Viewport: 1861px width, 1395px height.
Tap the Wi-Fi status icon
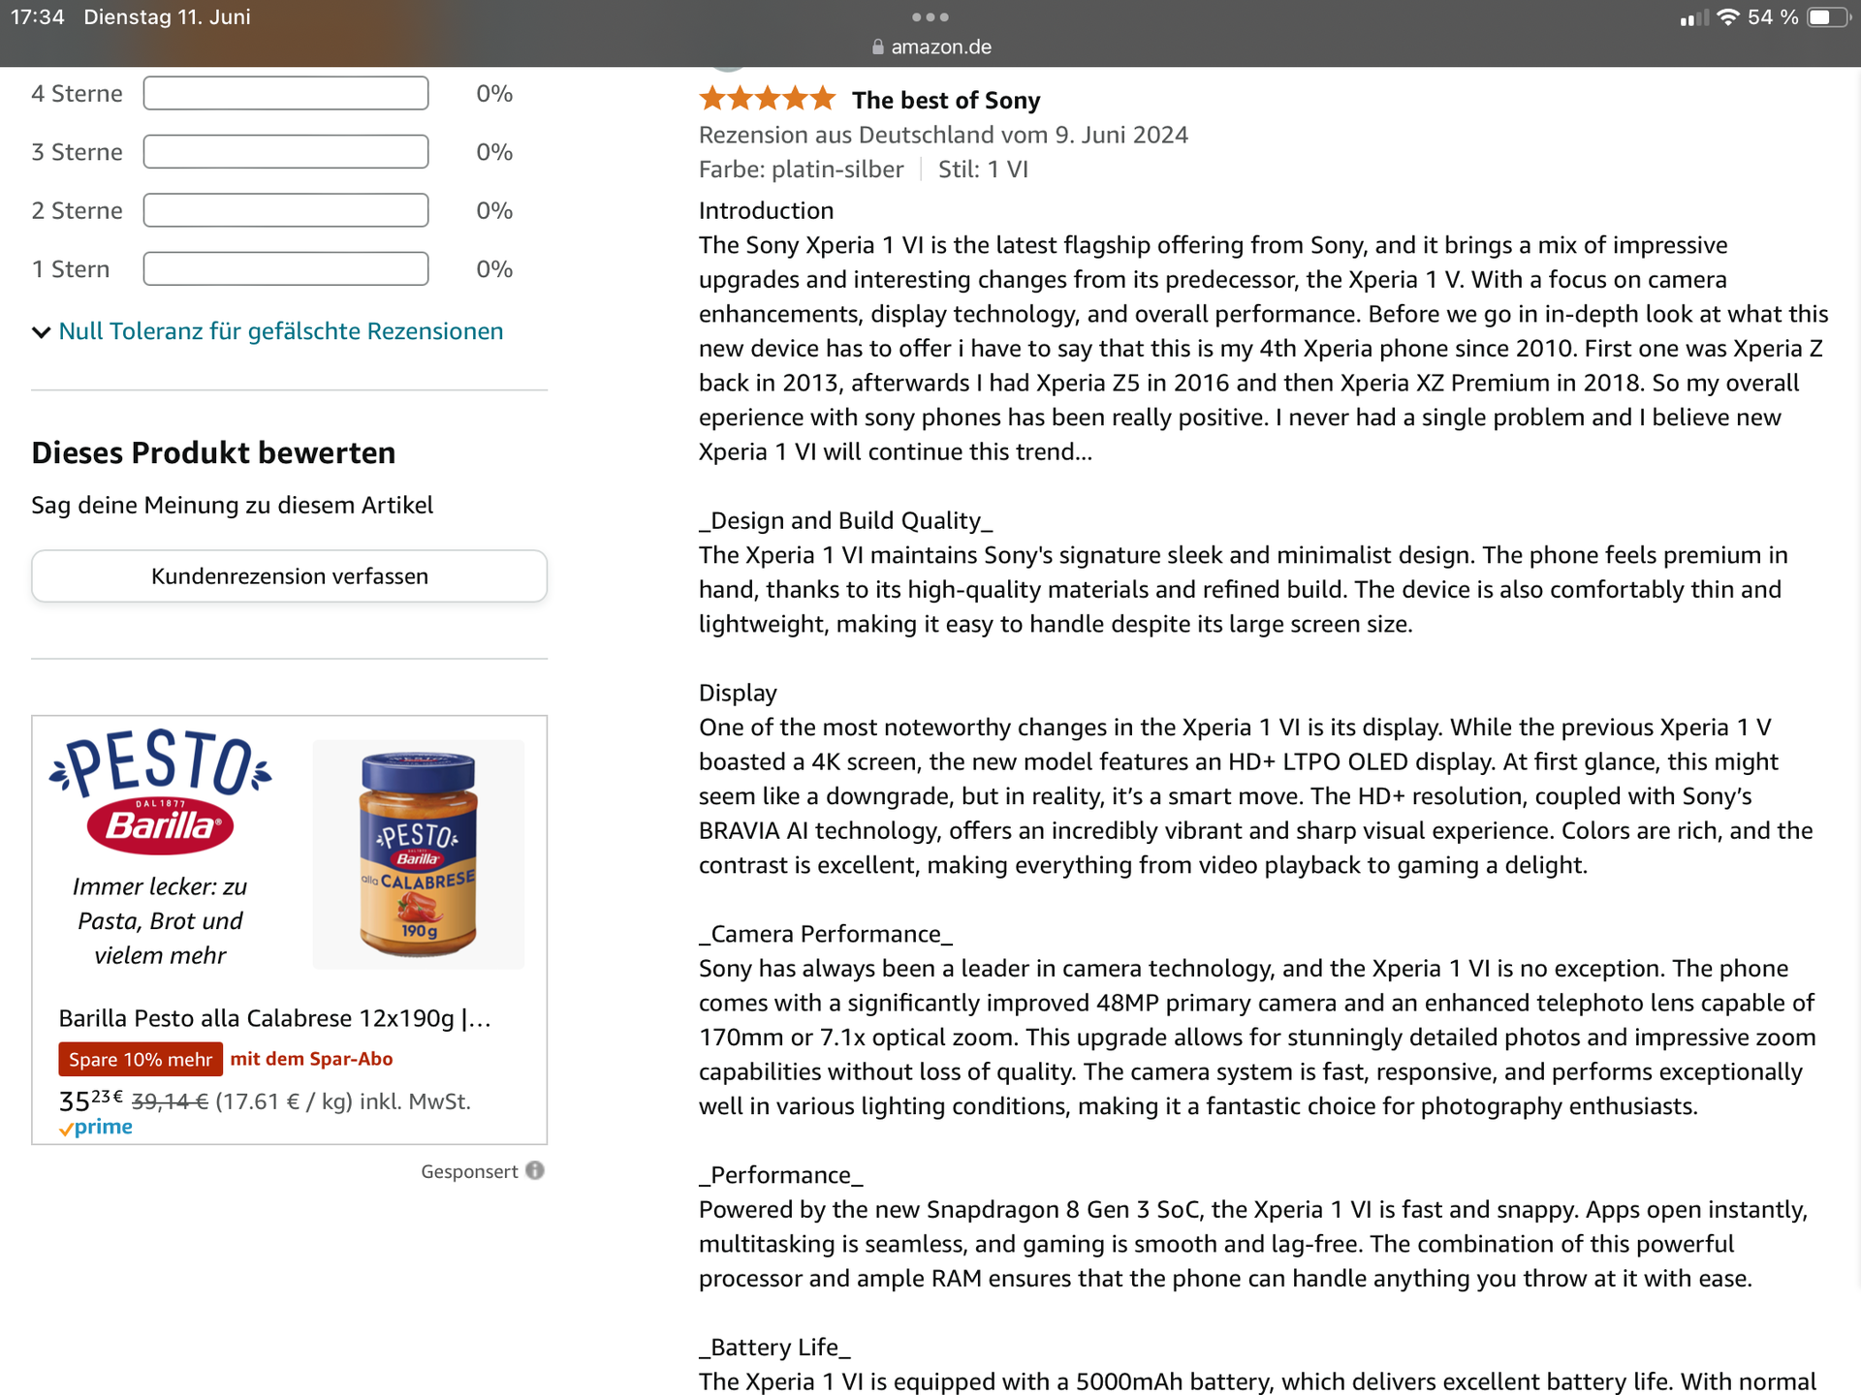[1726, 17]
